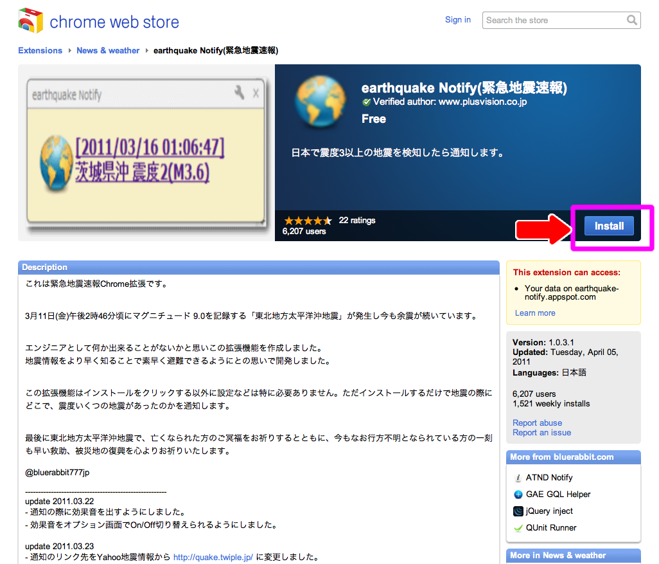The width and height of the screenshot is (659, 564).
Task: Click the earthquake date link in the preview
Action: 150,147
